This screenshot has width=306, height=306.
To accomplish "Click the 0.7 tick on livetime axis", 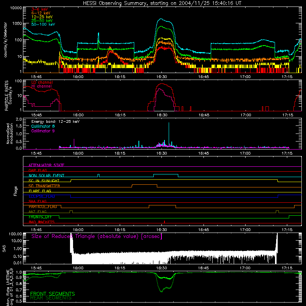I will click(19, 290).
